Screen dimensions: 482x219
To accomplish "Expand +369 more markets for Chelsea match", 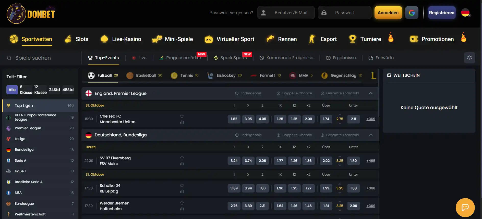I will pos(371,119).
